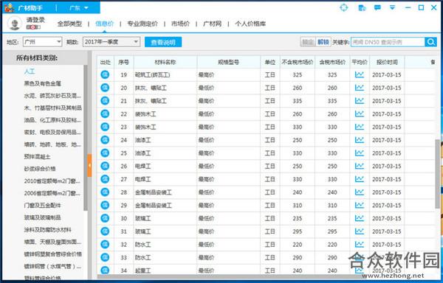
Task: Click 金属制品安装工 in row 28
Action: coord(153,192)
